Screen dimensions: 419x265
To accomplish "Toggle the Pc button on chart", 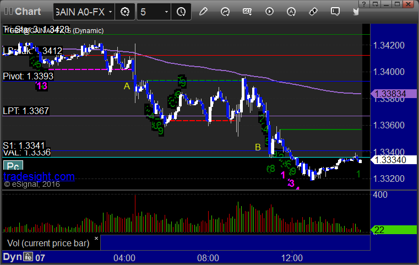I will click(x=13, y=166).
